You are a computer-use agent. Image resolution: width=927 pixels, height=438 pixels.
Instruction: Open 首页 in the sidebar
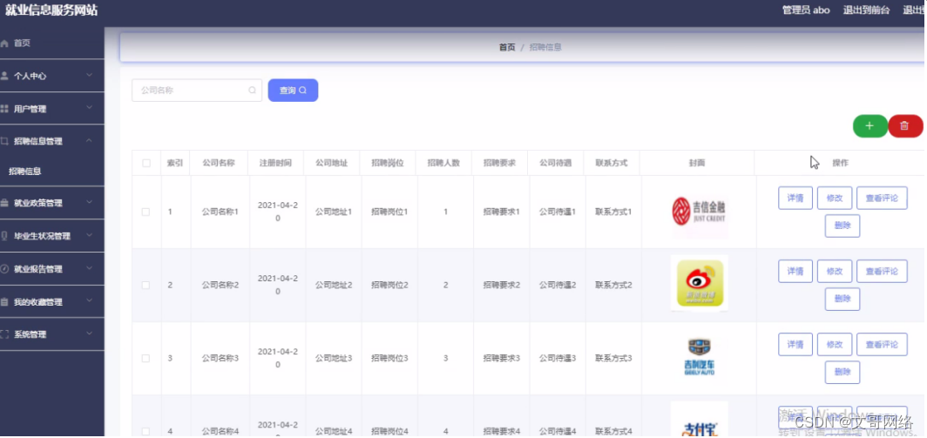tap(52, 44)
